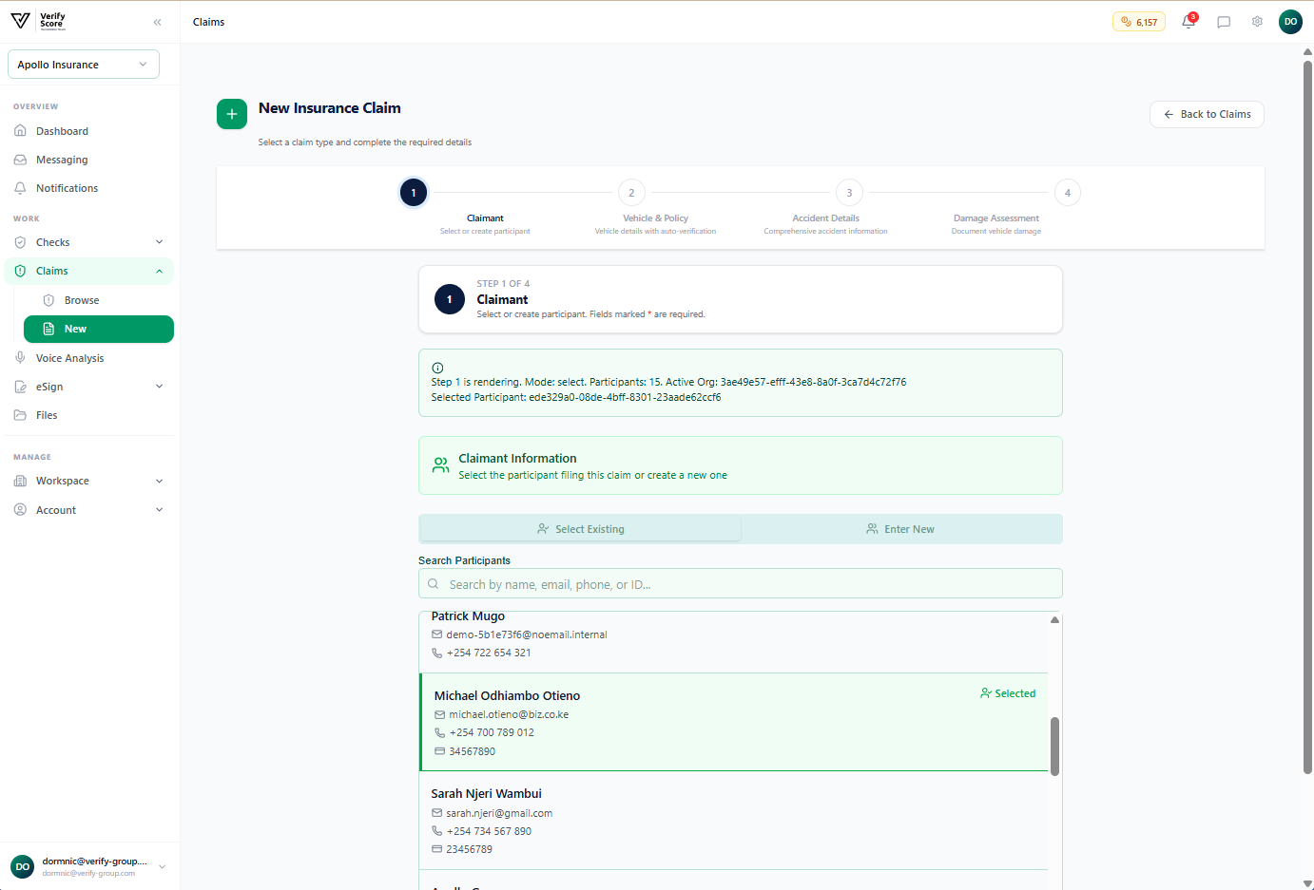Open the DO profile avatar top right
Viewport: 1314px width, 890px height.
1290,22
